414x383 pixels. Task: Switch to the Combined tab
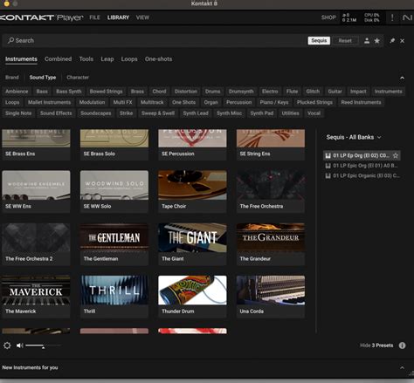pos(59,59)
